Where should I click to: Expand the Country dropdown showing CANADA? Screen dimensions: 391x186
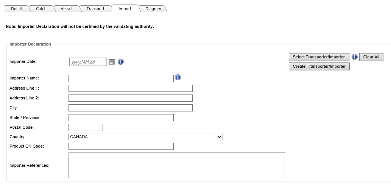click(x=146, y=137)
